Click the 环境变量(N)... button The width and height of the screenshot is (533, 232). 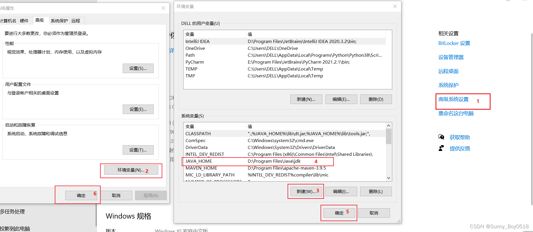(x=131, y=170)
